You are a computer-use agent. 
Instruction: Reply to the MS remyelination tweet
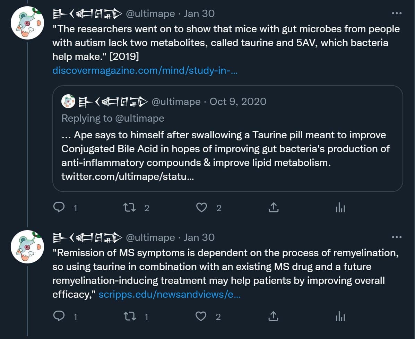60,316
